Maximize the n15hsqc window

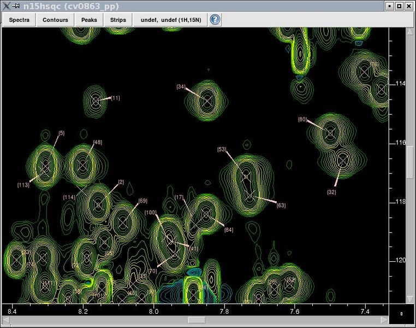point(399,5)
